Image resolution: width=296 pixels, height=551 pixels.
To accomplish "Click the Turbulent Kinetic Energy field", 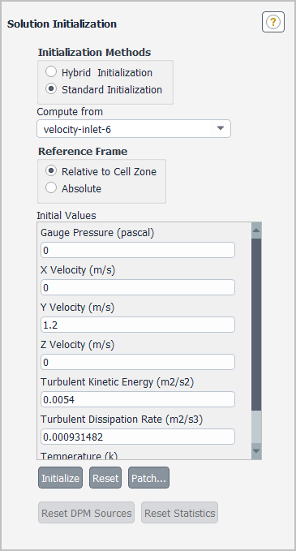I will coord(138,398).
